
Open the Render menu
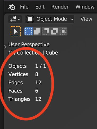[x=60, y=7]
